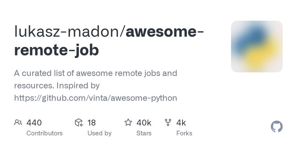
Task: Open the blurred Python logo avatar
Action: [257, 47]
